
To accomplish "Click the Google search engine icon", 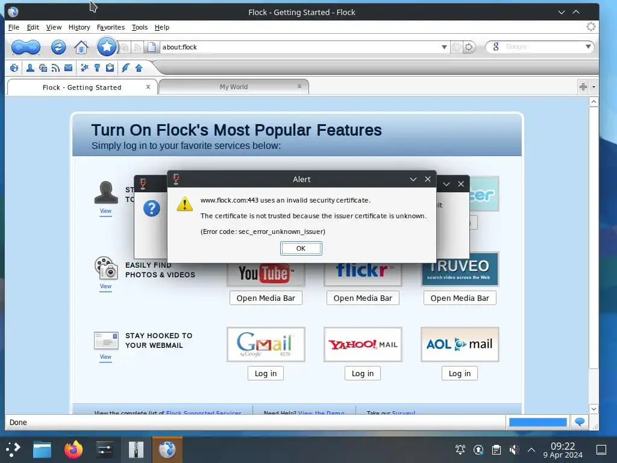I will [496, 47].
